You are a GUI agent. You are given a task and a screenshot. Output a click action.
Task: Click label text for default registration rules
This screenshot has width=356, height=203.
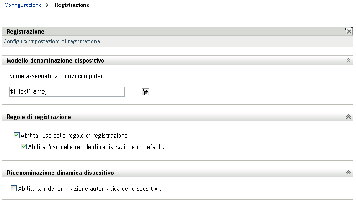pyautogui.click(x=96, y=147)
